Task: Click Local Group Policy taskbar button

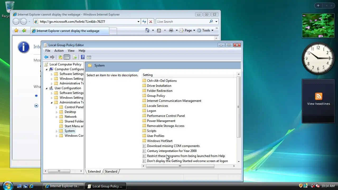Action: 106,186
